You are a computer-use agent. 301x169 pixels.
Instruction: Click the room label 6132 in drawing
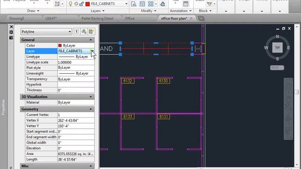click(127, 81)
